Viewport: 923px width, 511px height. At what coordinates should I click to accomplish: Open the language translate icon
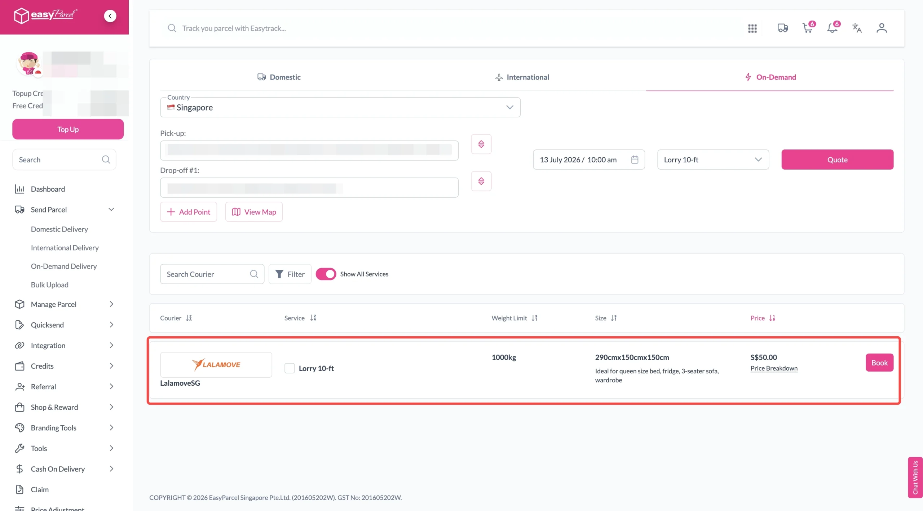(857, 28)
